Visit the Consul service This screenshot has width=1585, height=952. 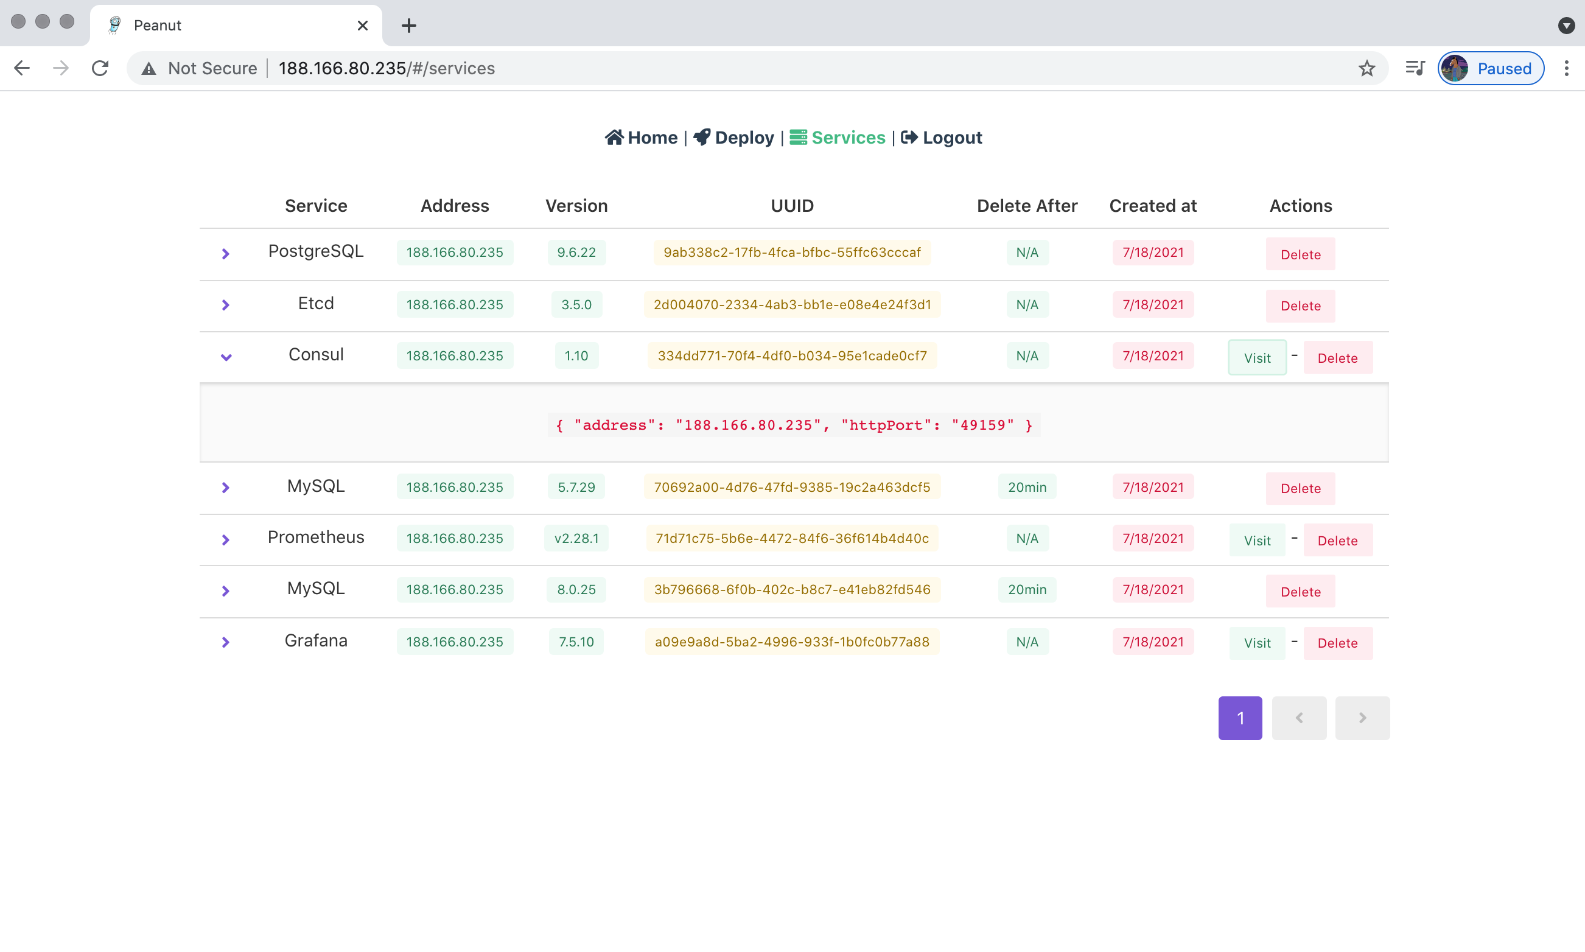click(x=1256, y=358)
